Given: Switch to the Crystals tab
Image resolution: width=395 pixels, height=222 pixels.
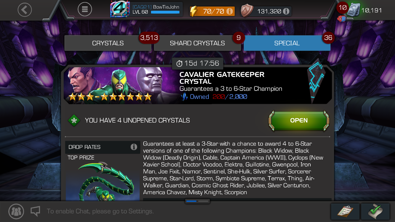Looking at the screenshot, I should (108, 43).
